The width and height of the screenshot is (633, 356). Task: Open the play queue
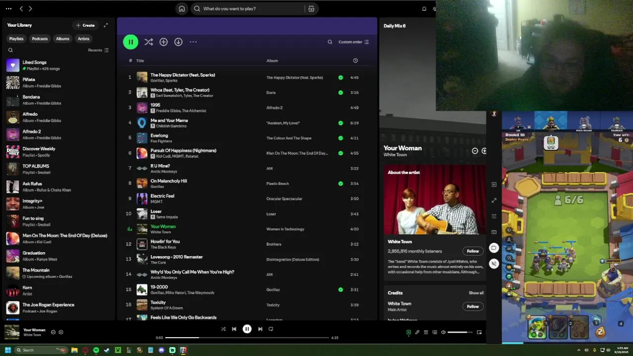tap(426, 332)
